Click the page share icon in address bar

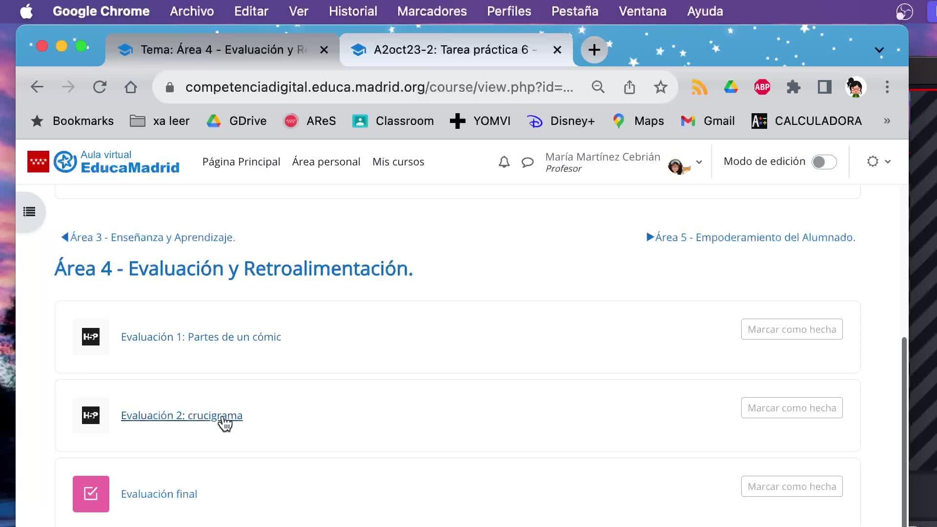(629, 87)
